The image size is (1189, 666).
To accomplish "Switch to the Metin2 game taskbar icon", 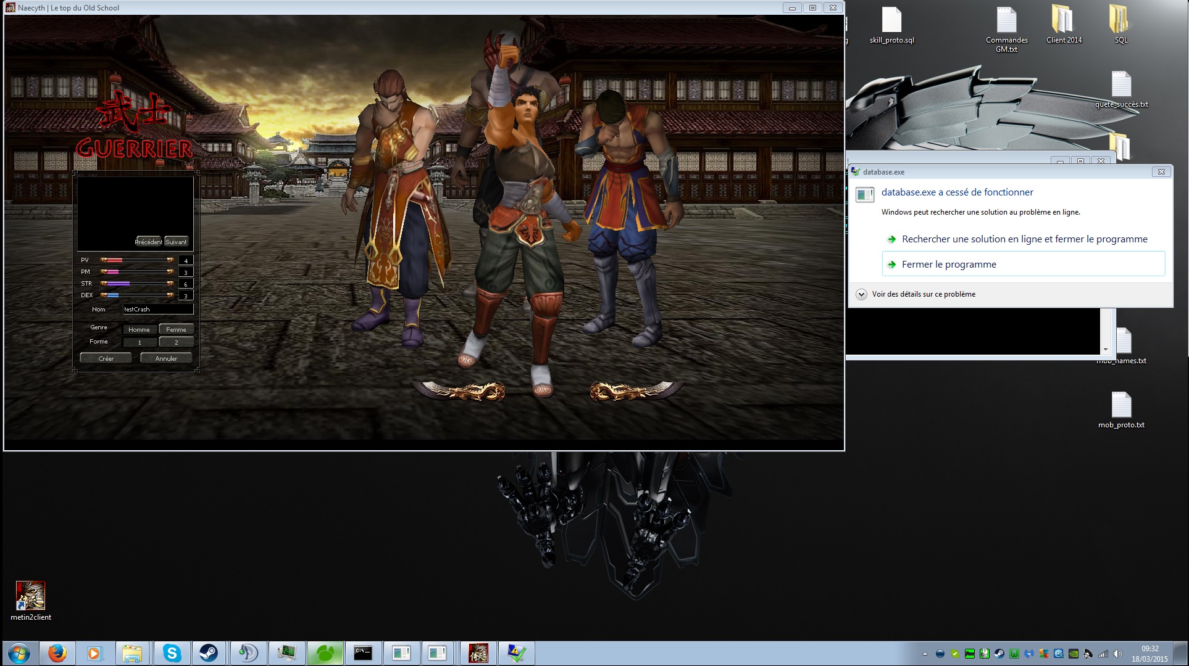I will click(x=478, y=653).
